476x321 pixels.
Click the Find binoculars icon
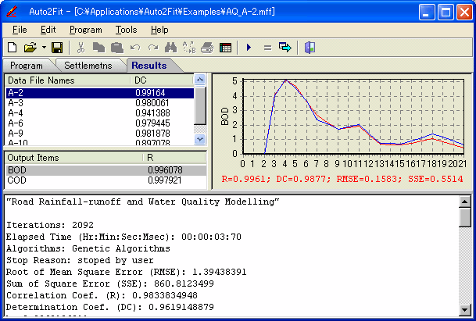171,48
